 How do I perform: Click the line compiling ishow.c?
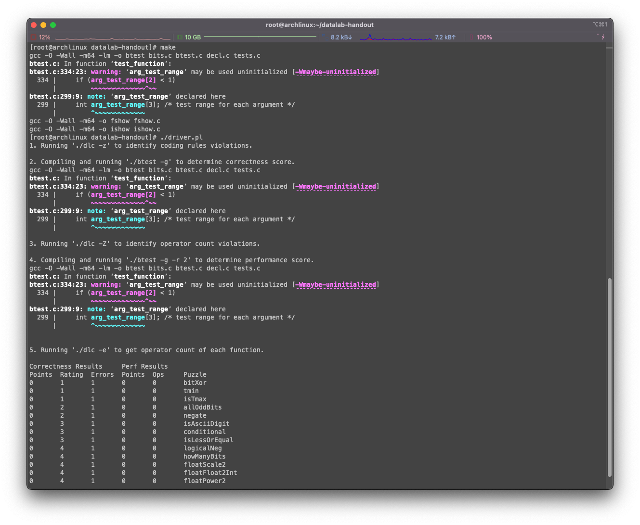tap(95, 129)
